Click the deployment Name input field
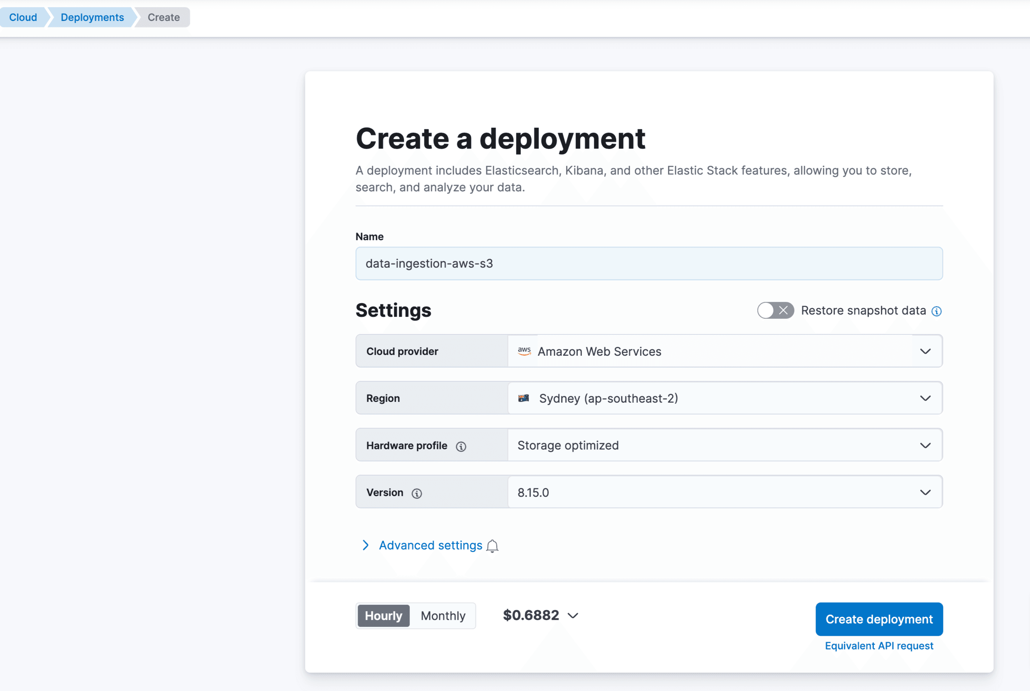Image resolution: width=1030 pixels, height=691 pixels. [x=649, y=263]
